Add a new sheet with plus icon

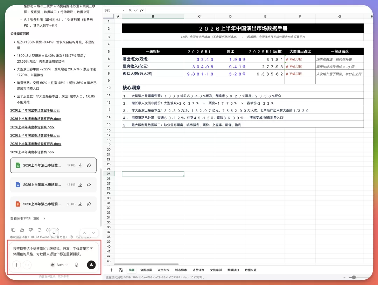[x=111, y=270]
